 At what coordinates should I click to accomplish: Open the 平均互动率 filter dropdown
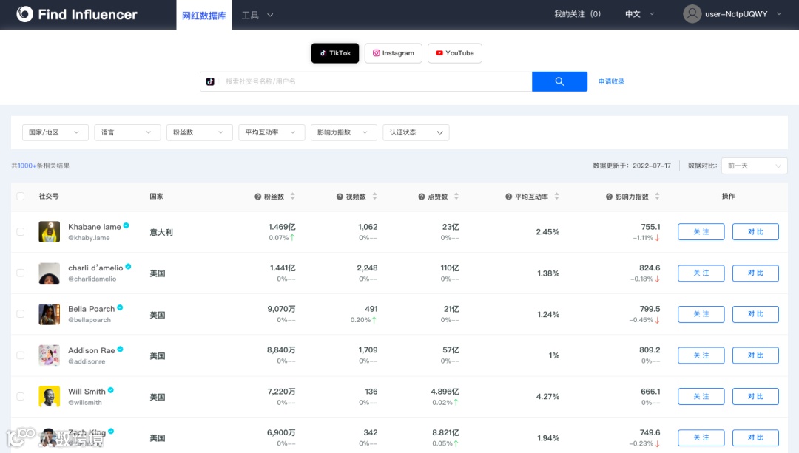tap(272, 132)
